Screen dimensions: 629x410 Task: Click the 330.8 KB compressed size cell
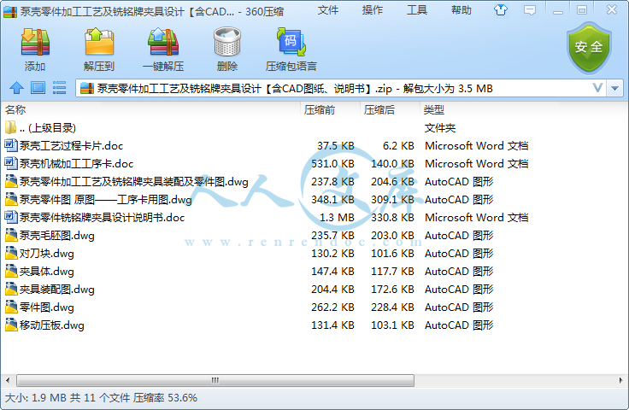[x=392, y=217]
